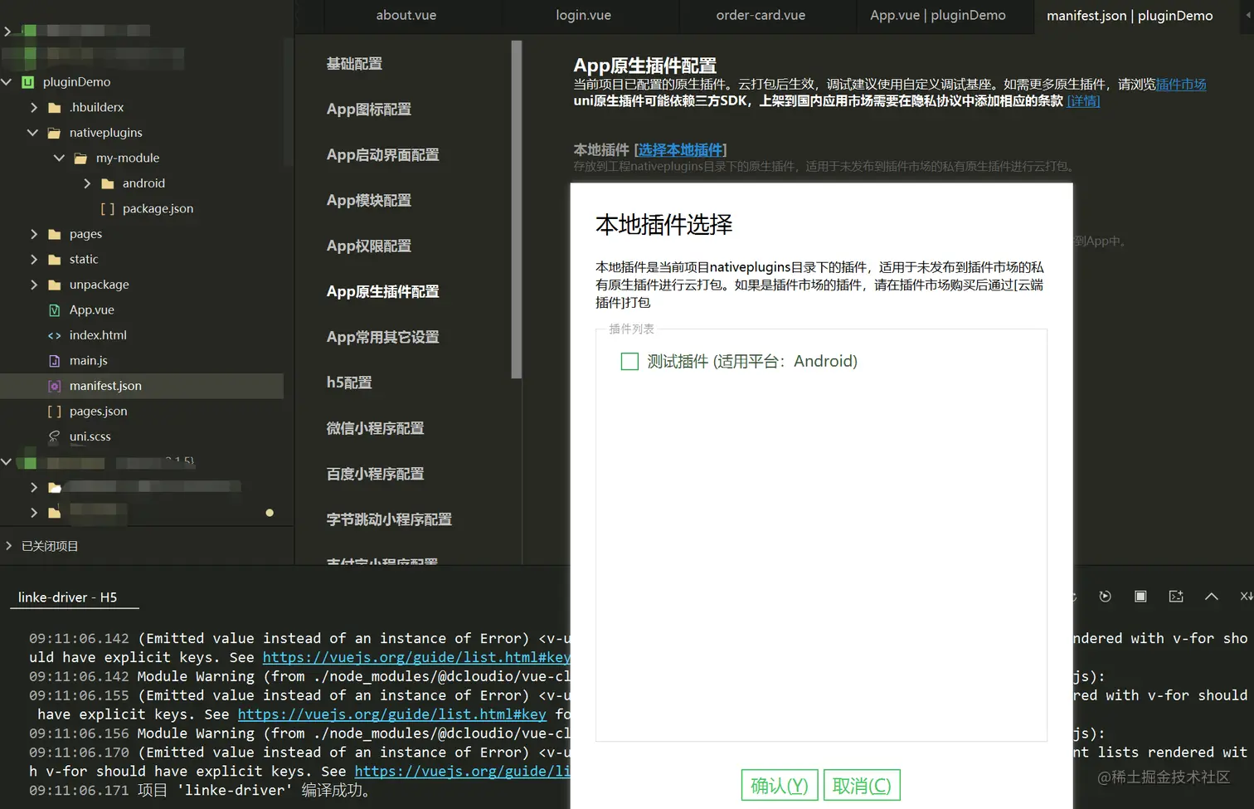
Task: Click the rerun console icon
Action: coord(1105,597)
